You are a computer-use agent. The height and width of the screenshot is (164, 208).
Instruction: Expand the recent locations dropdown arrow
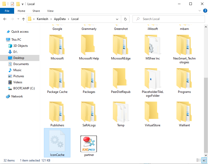pos(18,19)
